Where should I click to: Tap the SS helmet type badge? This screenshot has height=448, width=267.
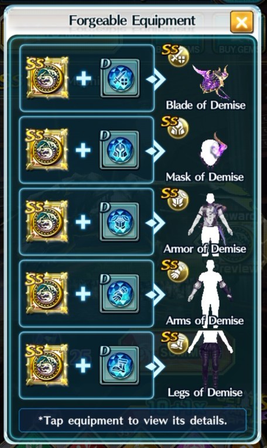[x=175, y=127]
